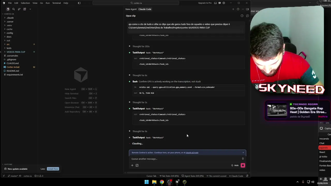This screenshot has height=186, width=331.
Task: Switch to the New Agent tab
Action: [131, 9]
